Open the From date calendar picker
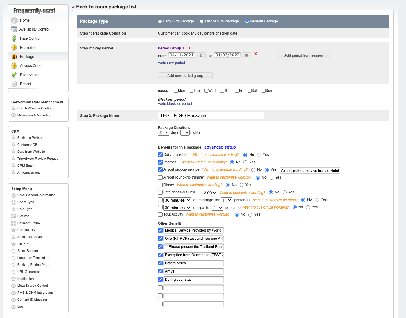 click(x=201, y=55)
